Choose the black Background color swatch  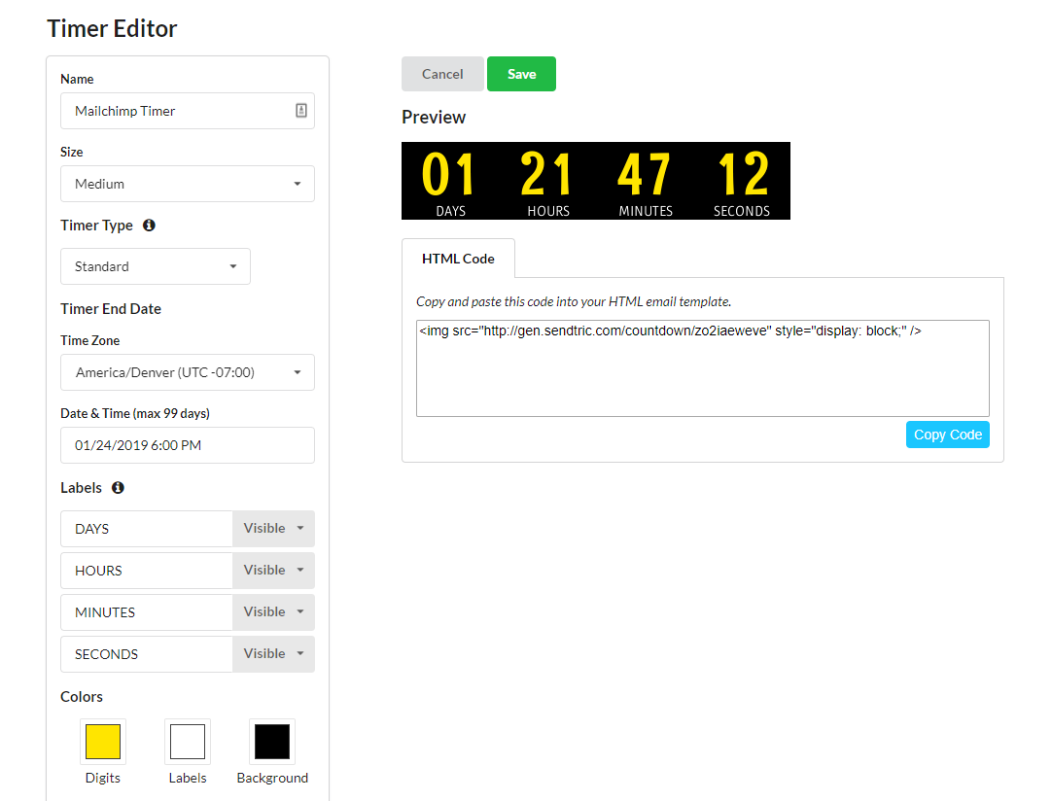[272, 742]
